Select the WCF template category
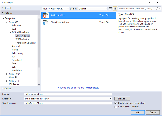 14,67
